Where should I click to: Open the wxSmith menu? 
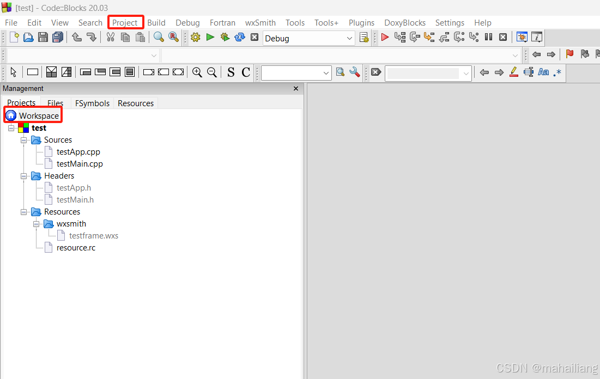[260, 23]
